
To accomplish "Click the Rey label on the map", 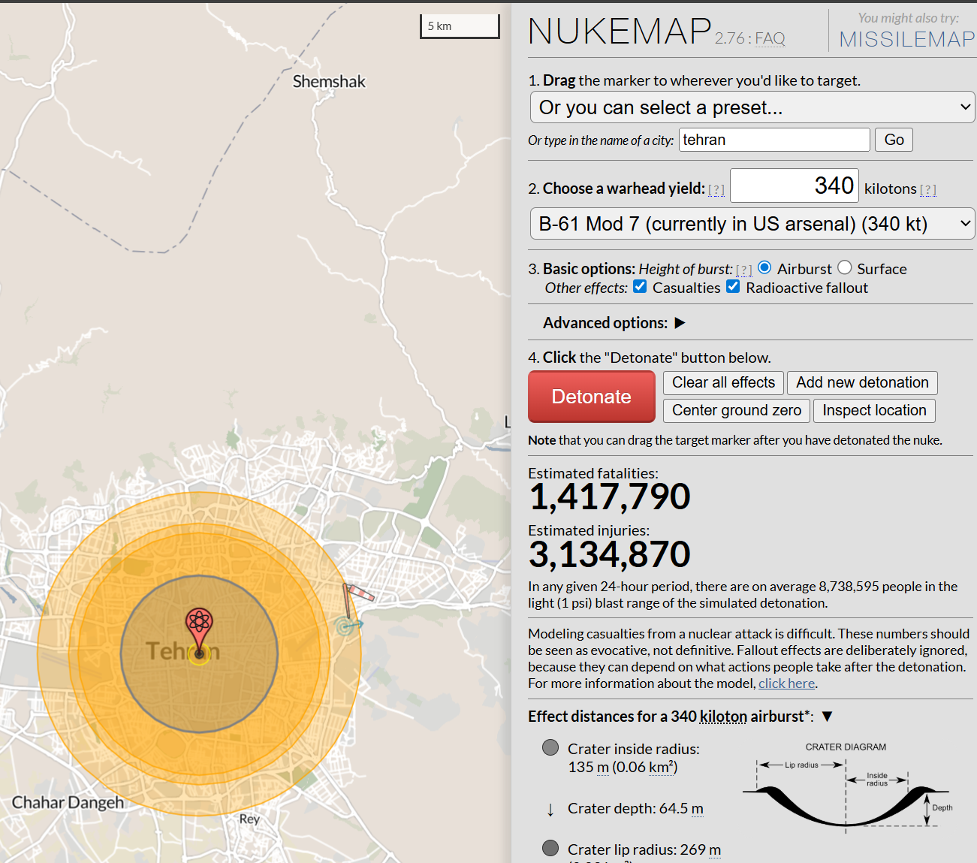I will (x=249, y=819).
